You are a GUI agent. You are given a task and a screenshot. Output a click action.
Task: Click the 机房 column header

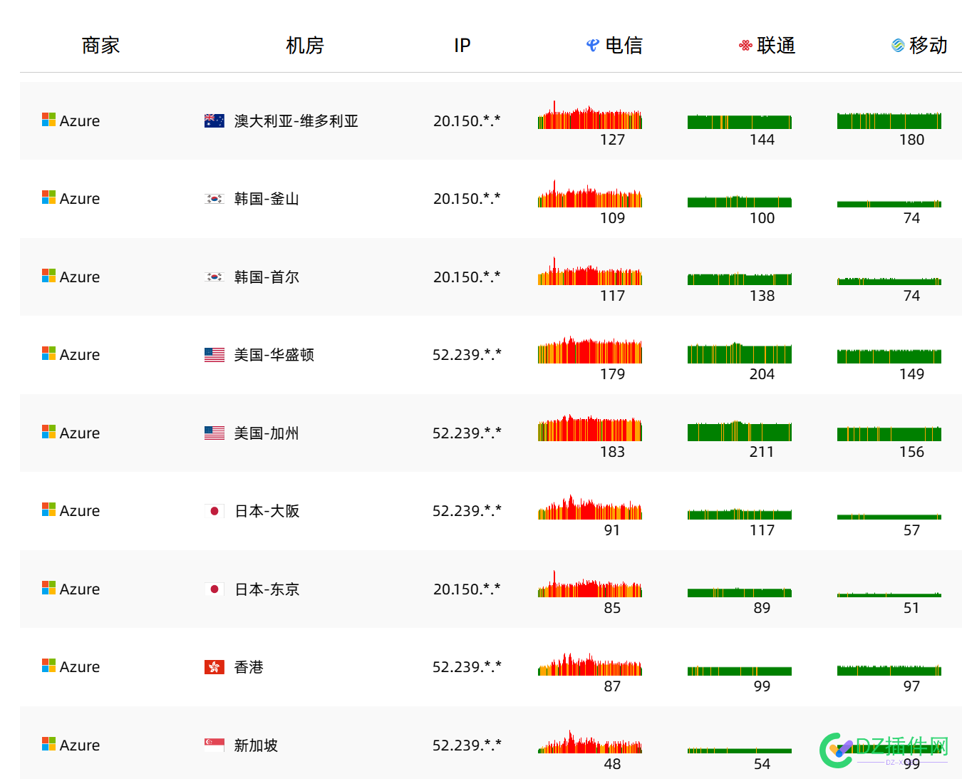pyautogui.click(x=305, y=46)
